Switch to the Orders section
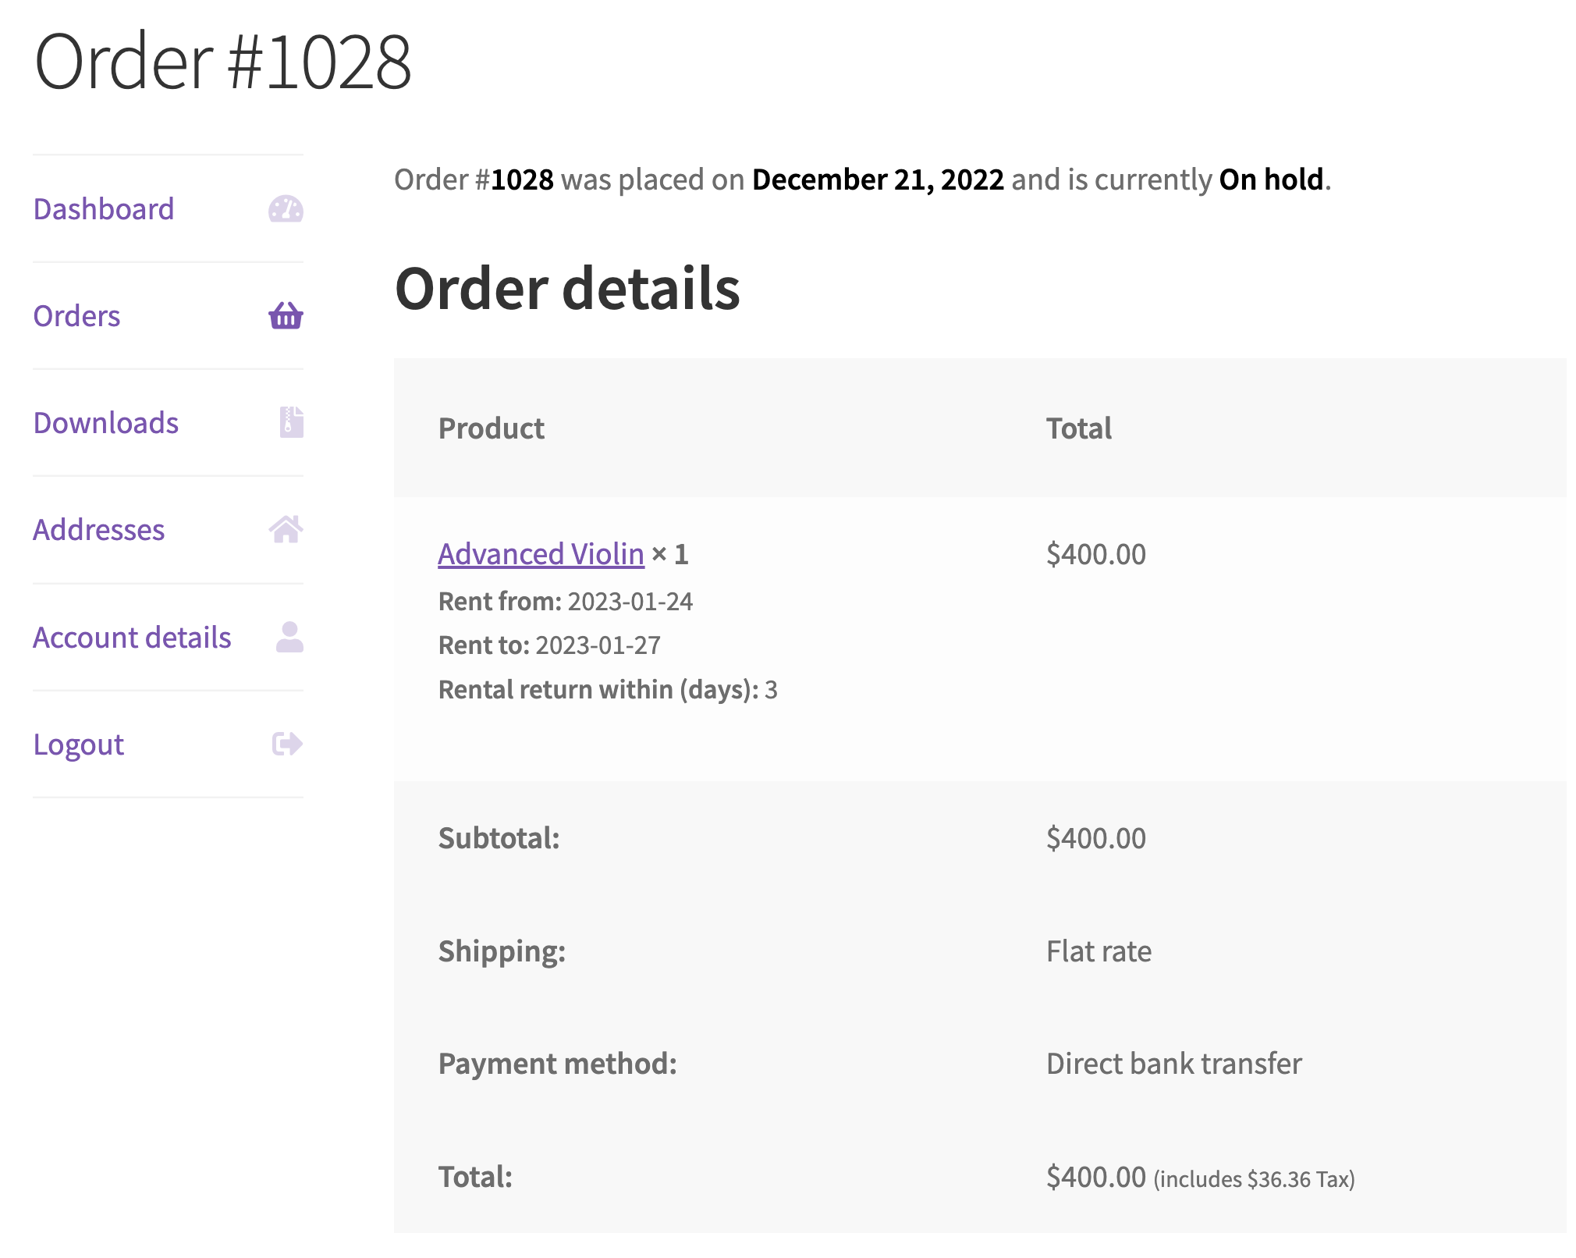 tap(76, 315)
